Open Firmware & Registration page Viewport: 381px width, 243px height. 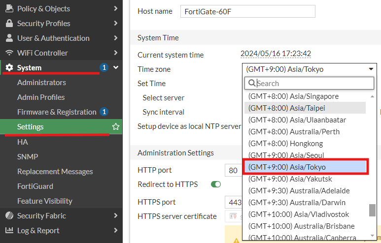[57, 112]
